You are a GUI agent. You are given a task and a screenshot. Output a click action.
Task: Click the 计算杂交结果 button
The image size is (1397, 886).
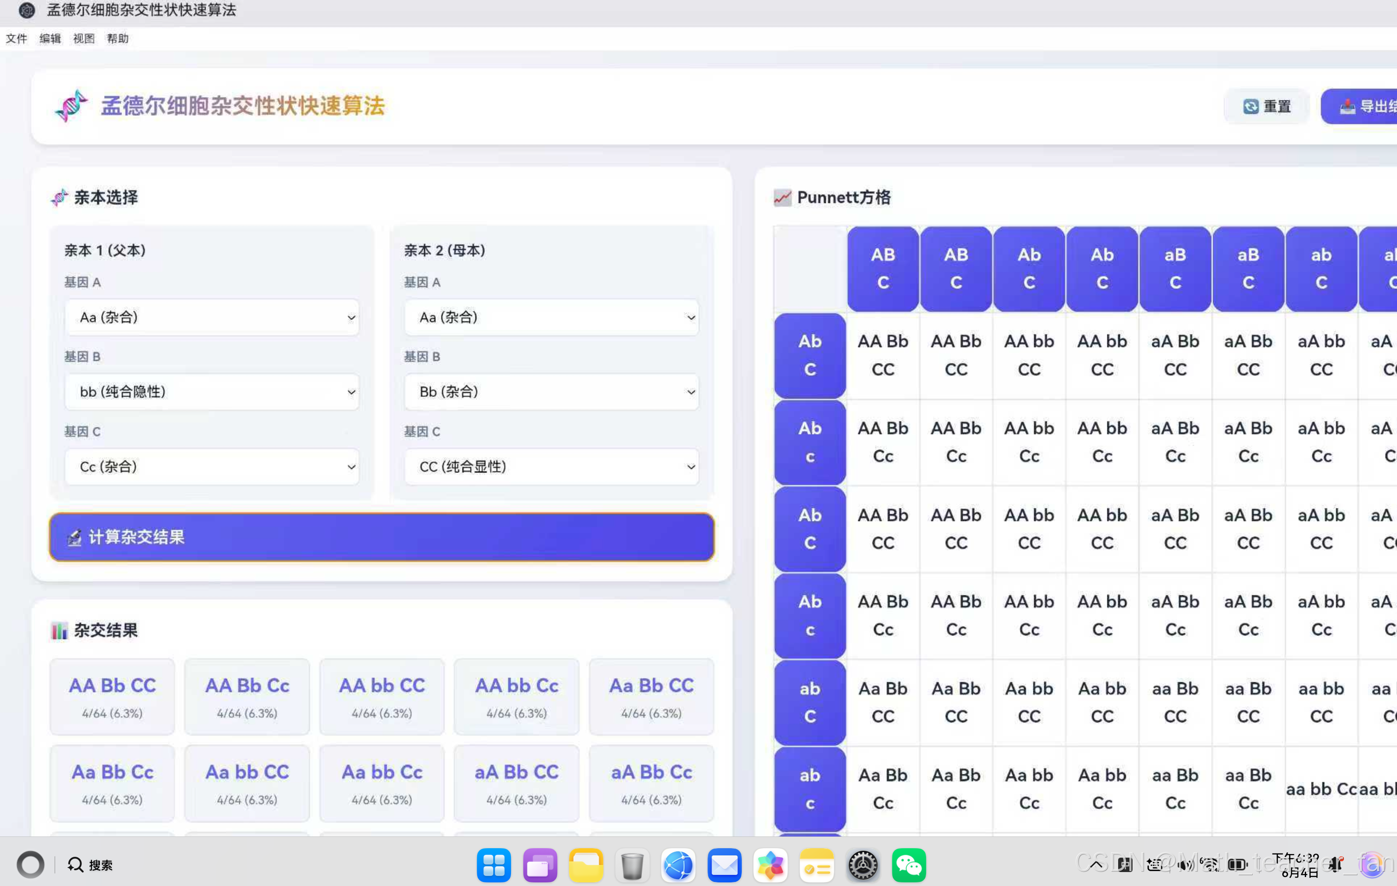381,537
